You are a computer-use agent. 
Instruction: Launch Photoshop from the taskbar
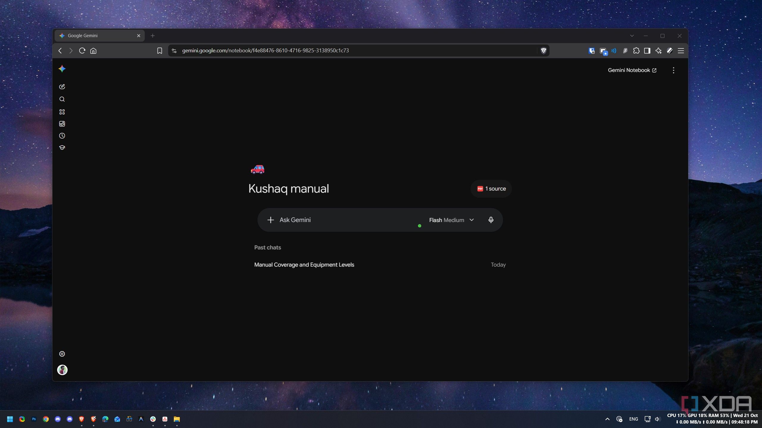point(34,419)
